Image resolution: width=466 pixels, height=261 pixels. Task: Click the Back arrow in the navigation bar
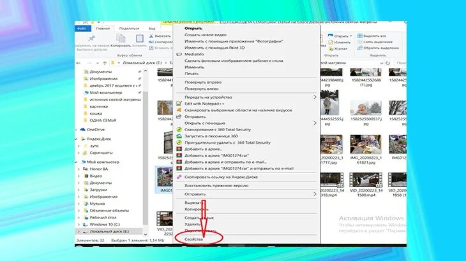[x=78, y=63]
